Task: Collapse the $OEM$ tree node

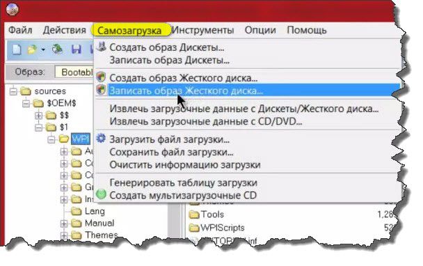Action: [x=26, y=103]
